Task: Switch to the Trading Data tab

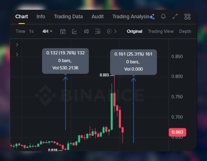Action: pos(68,17)
